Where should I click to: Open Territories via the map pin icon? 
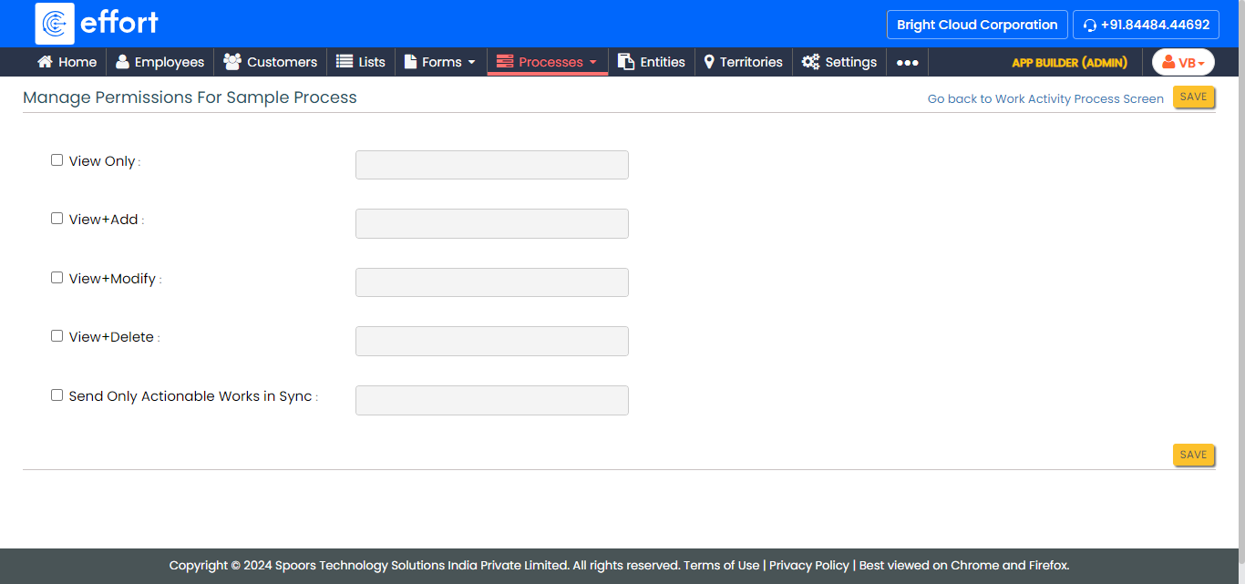point(709,62)
